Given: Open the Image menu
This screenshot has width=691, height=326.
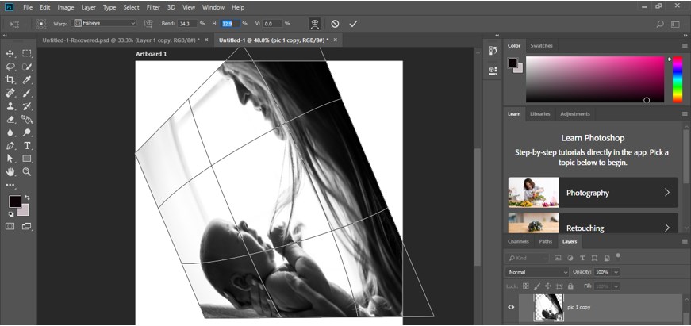Looking at the screenshot, I should pyautogui.click(x=66, y=7).
